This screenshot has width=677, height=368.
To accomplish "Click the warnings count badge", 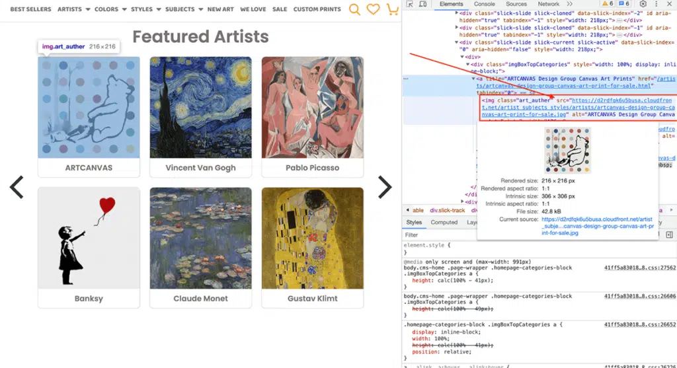I will coord(608,3).
